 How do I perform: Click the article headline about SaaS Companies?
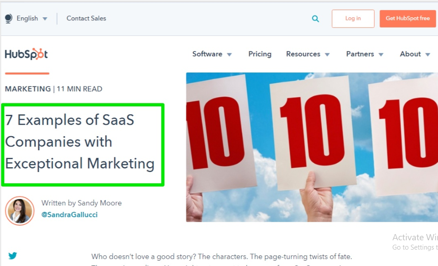(x=80, y=141)
